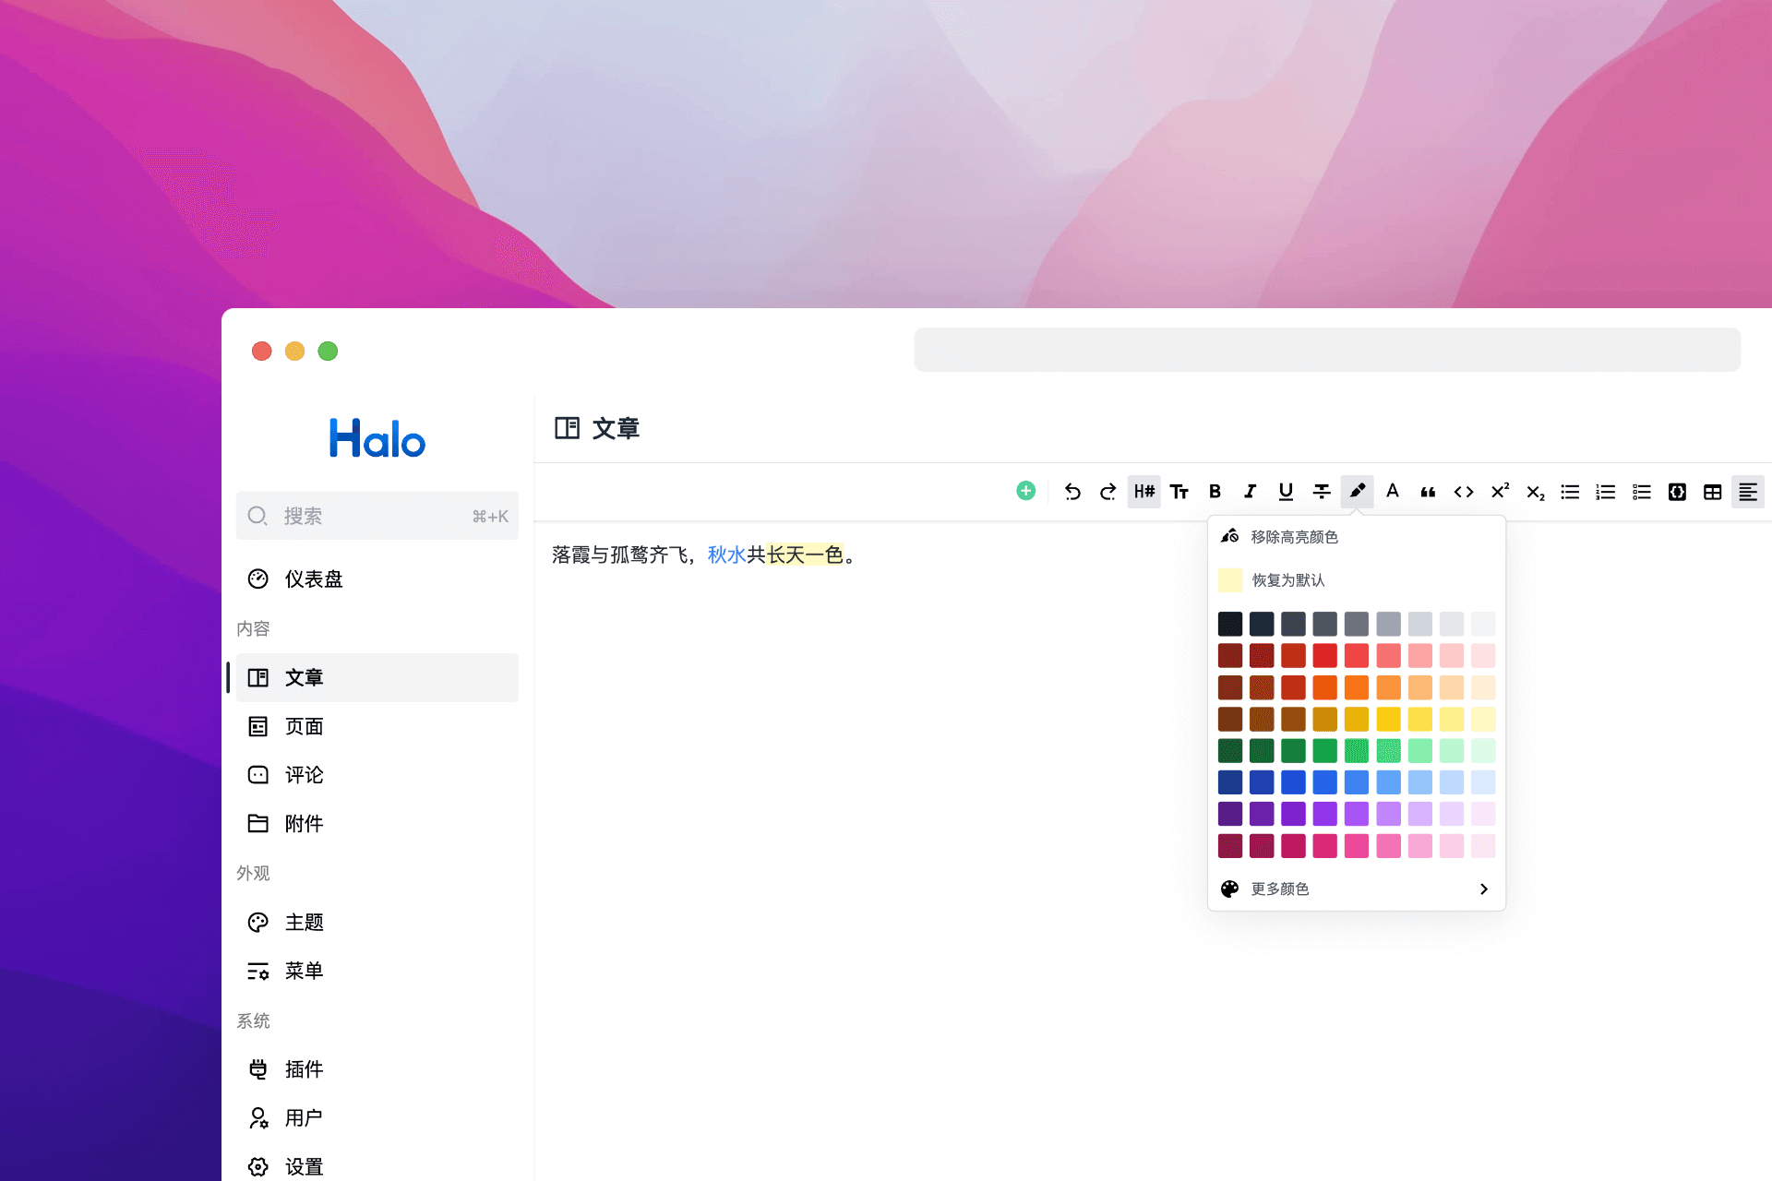Viewport: 1772px width, 1181px height.
Task: Expand the 更多颜色 submenu arrow
Action: coord(1483,889)
